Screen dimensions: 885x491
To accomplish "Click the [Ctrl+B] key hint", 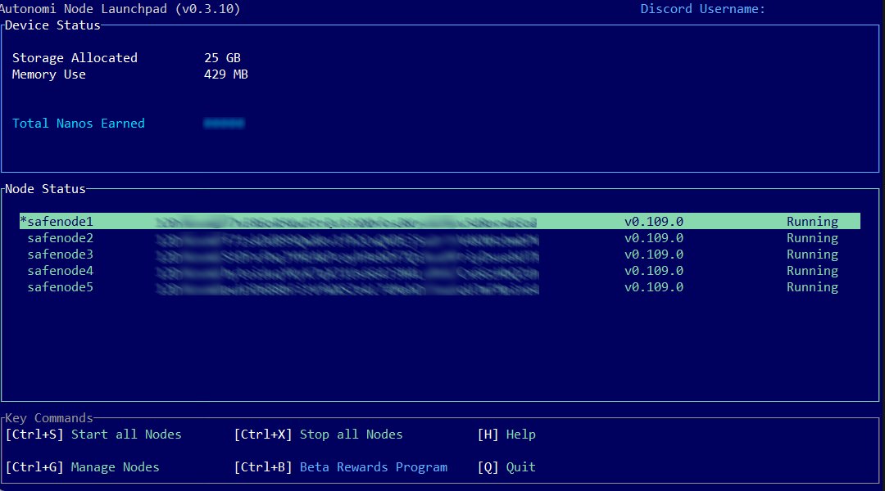I will point(263,466).
